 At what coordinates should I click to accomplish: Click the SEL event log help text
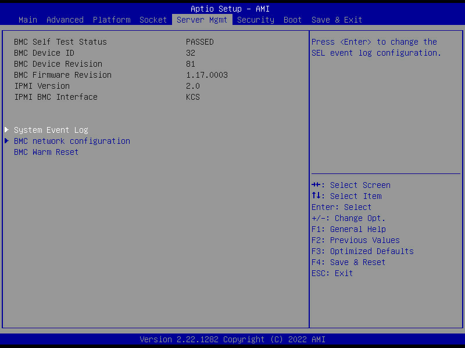[x=376, y=48]
